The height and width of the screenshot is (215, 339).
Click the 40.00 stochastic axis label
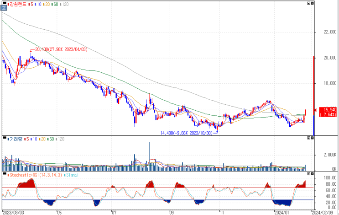(x=331, y=196)
